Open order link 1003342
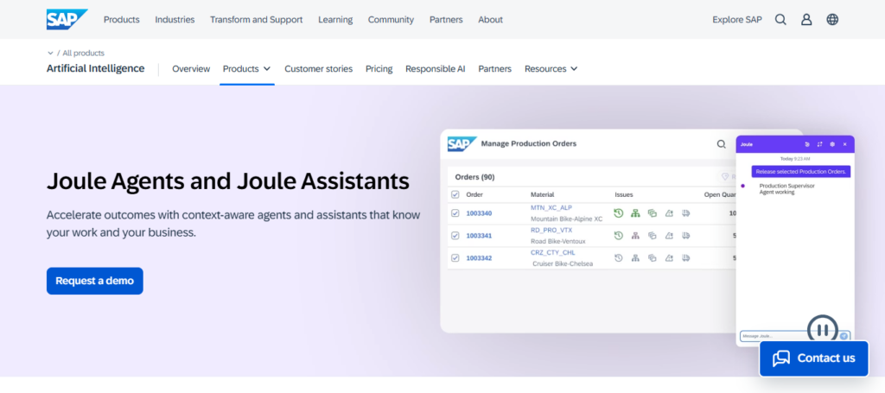This screenshot has width=885, height=393. click(x=479, y=258)
